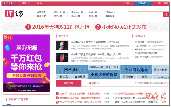Open 辣品 in the top bar
Image resolution: width=171 pixels, height=107 pixels.
(x=39, y=3)
